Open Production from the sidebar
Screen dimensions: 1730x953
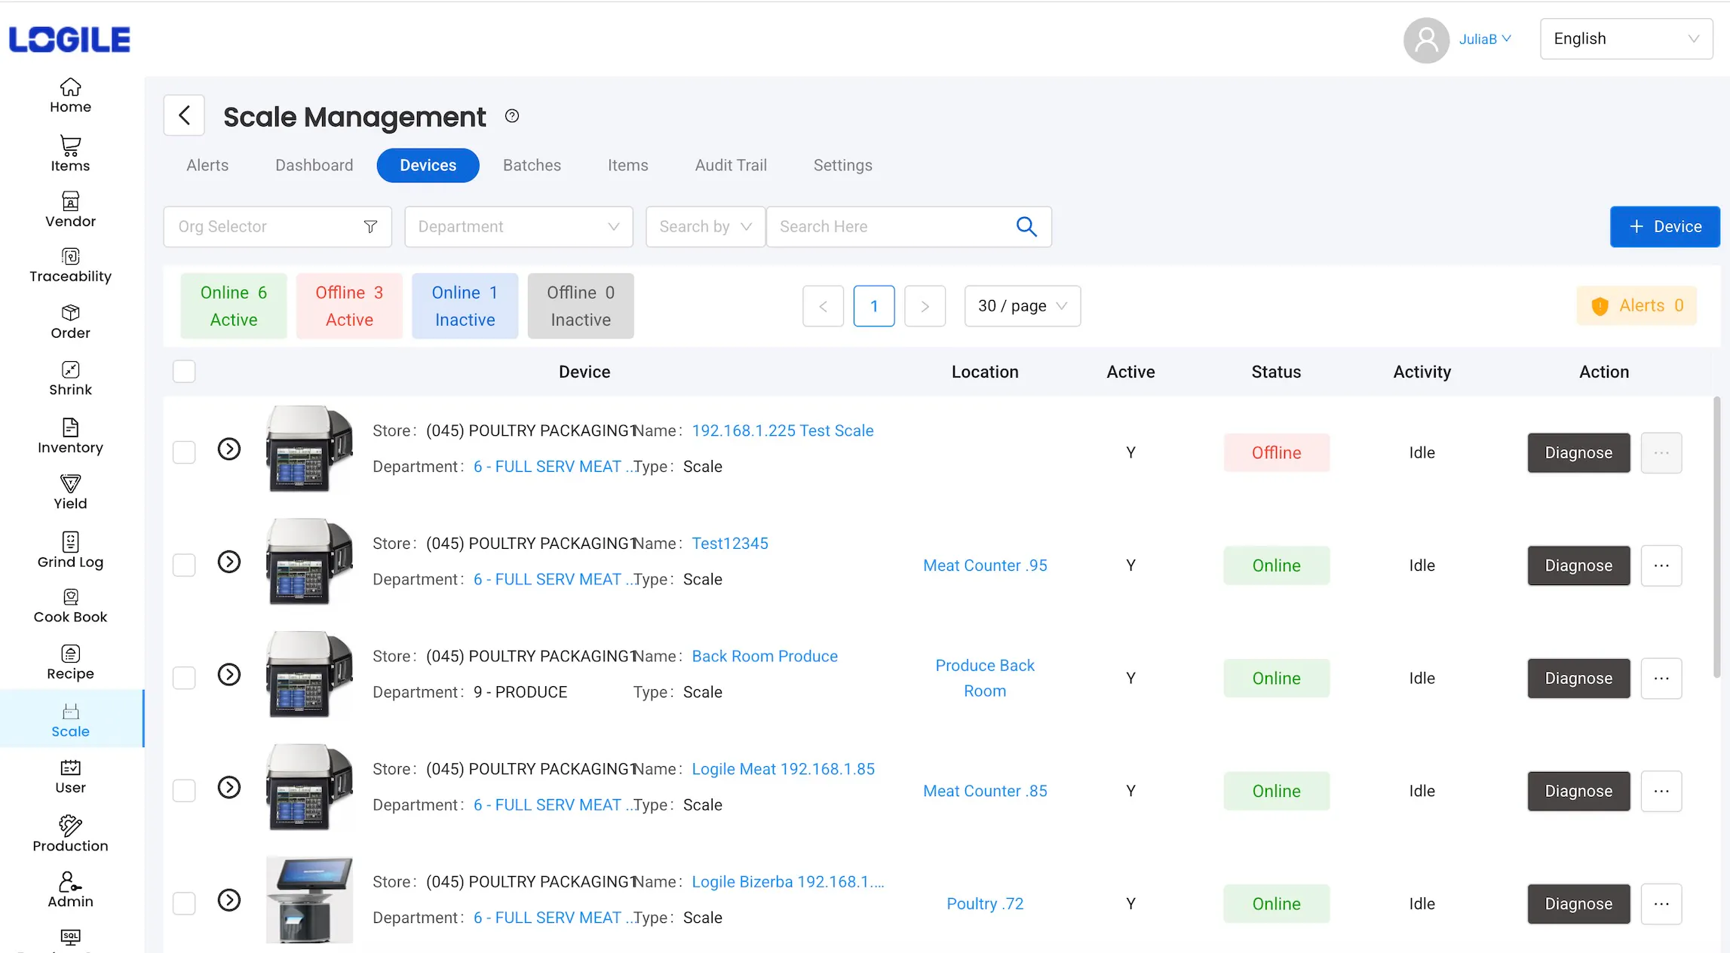point(70,835)
